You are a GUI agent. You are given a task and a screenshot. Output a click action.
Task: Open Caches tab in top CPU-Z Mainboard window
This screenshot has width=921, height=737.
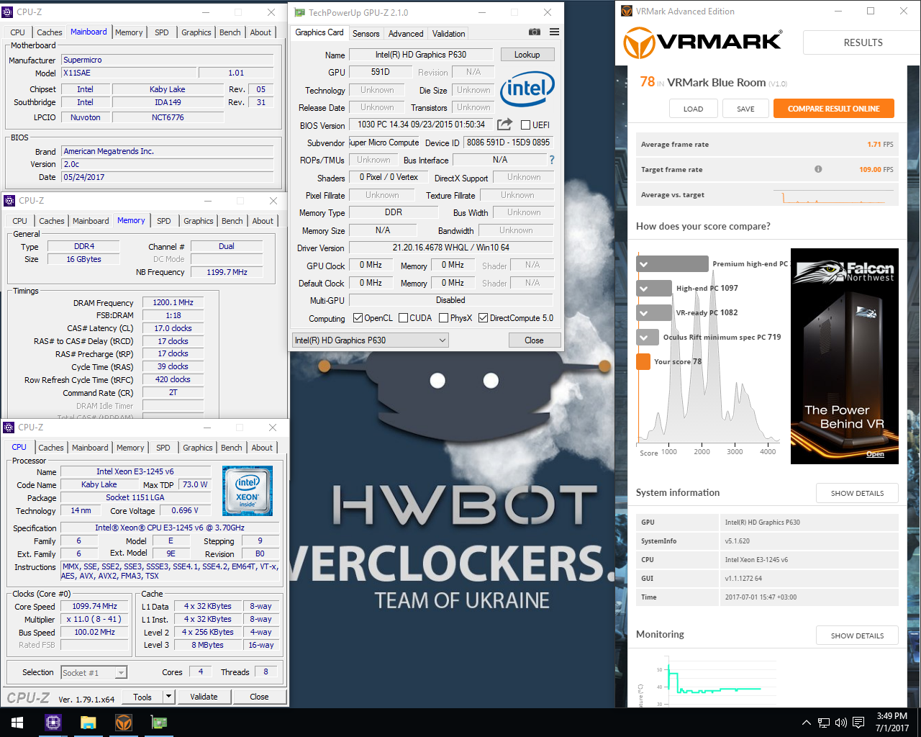[x=50, y=32]
